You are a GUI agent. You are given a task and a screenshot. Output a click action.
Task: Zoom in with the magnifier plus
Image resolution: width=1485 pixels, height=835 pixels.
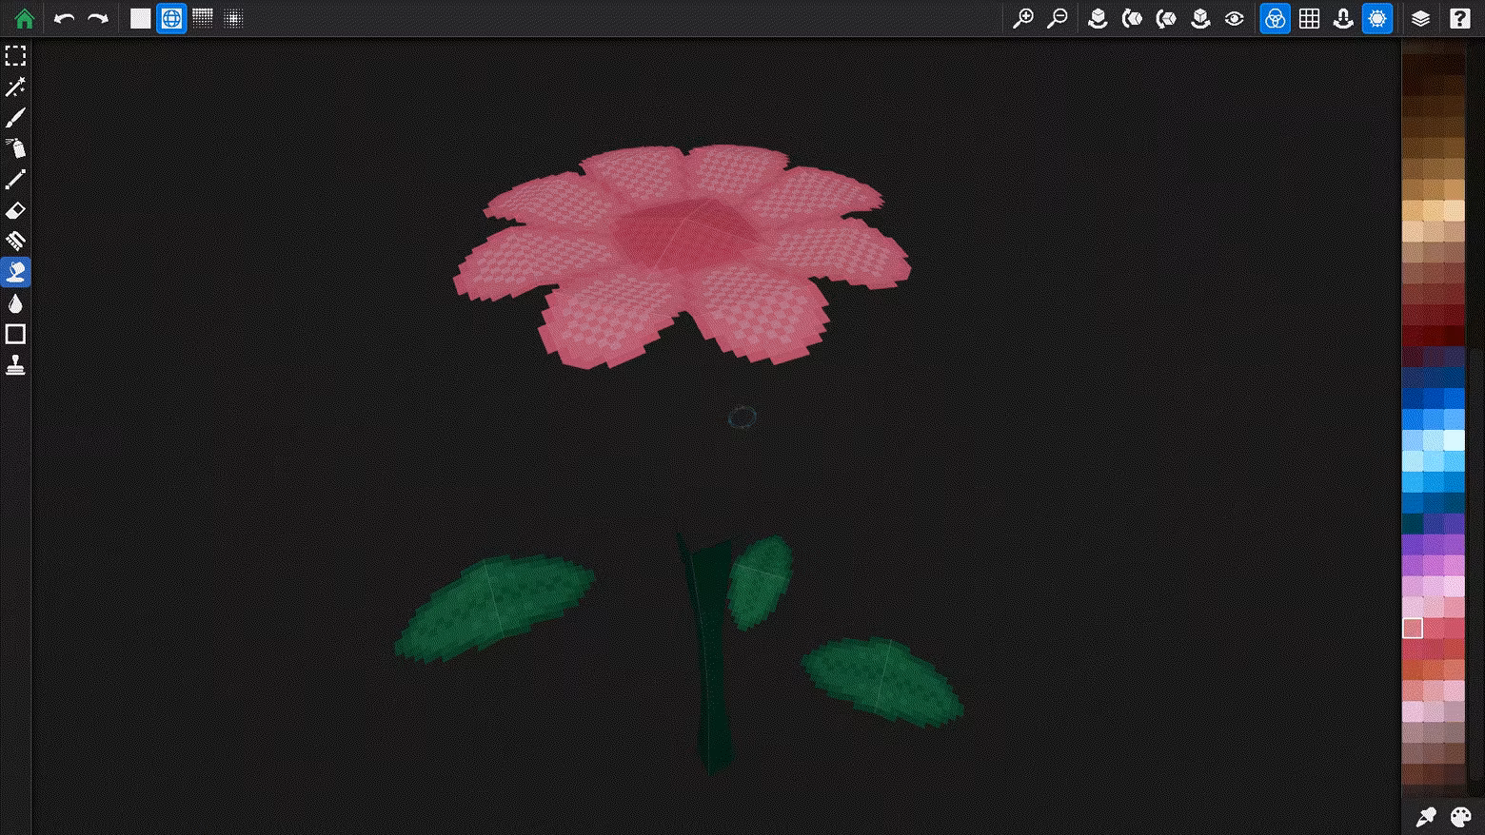coord(1023,18)
